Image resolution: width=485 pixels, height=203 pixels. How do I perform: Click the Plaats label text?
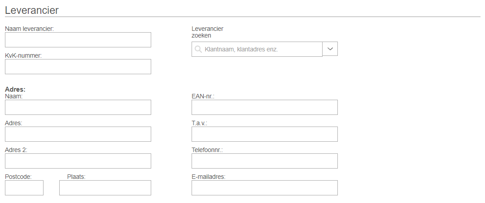point(76,177)
